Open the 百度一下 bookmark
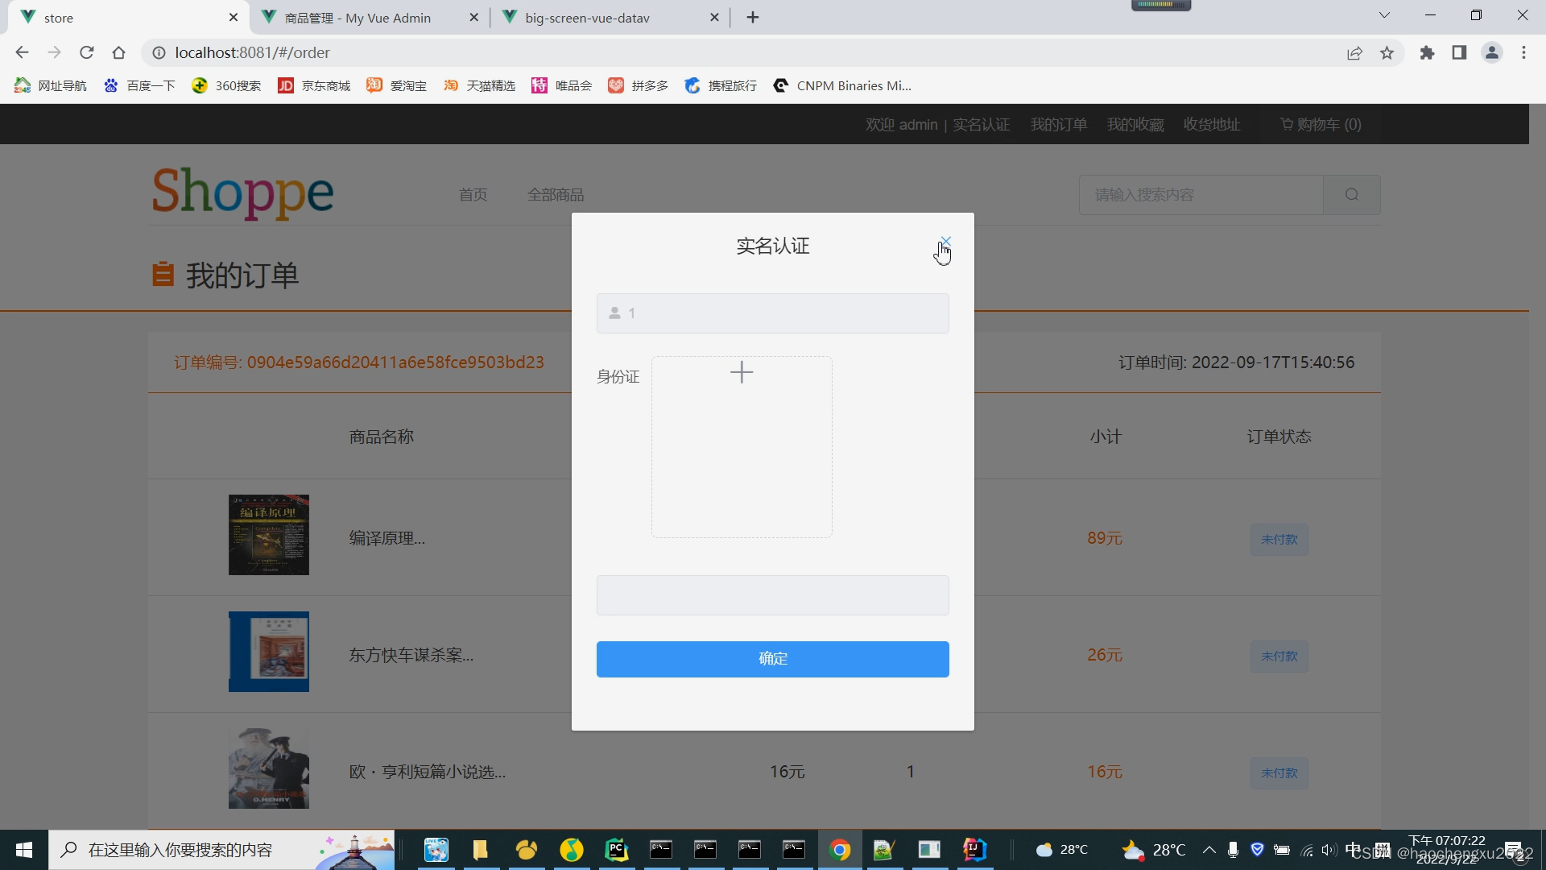 click(x=139, y=85)
